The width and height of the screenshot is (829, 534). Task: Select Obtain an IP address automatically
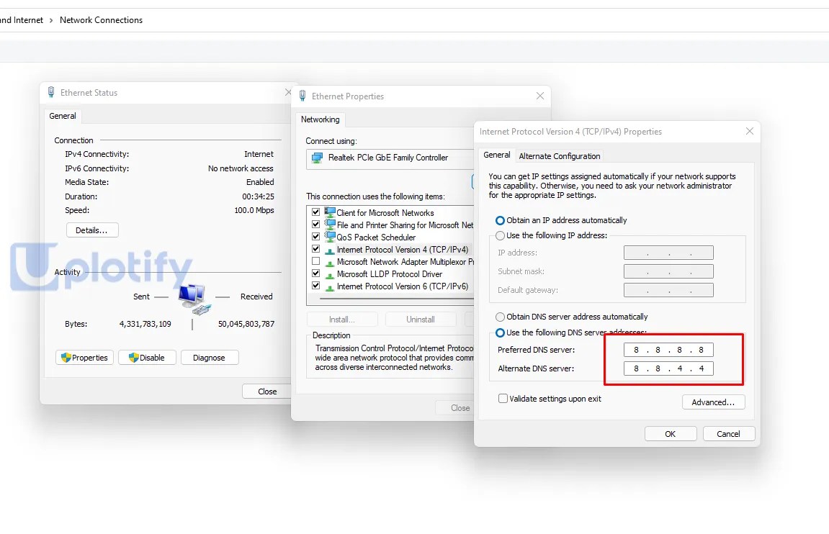(500, 220)
